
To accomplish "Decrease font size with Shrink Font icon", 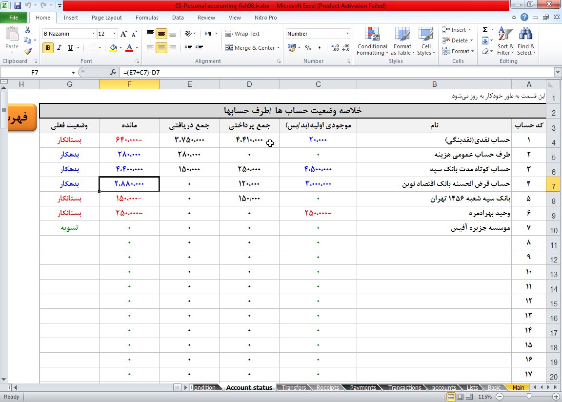I will pos(135,34).
